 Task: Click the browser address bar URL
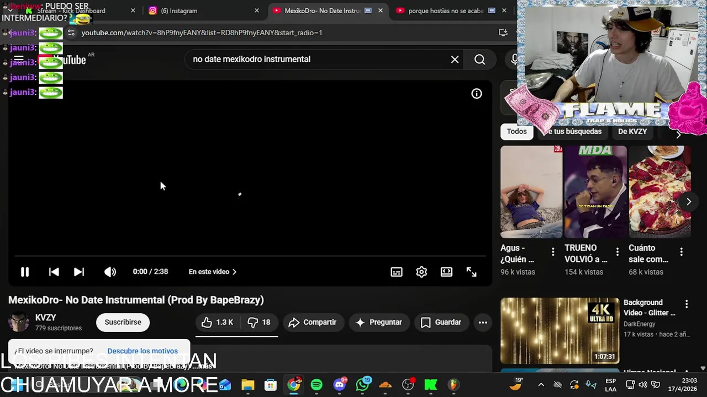[x=202, y=33]
